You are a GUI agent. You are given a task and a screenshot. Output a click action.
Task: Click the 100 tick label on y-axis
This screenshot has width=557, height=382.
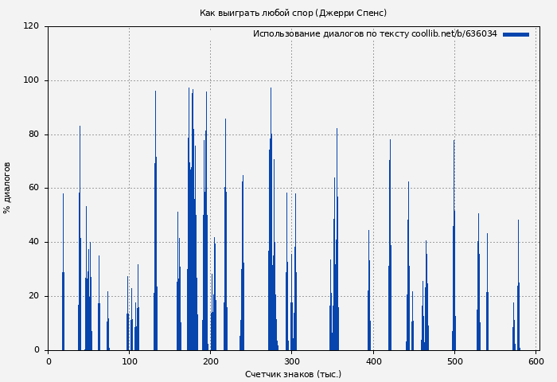pos(31,80)
